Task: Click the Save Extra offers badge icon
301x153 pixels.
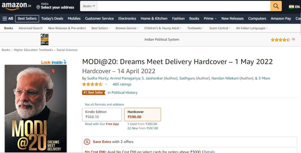Action: point(87,142)
